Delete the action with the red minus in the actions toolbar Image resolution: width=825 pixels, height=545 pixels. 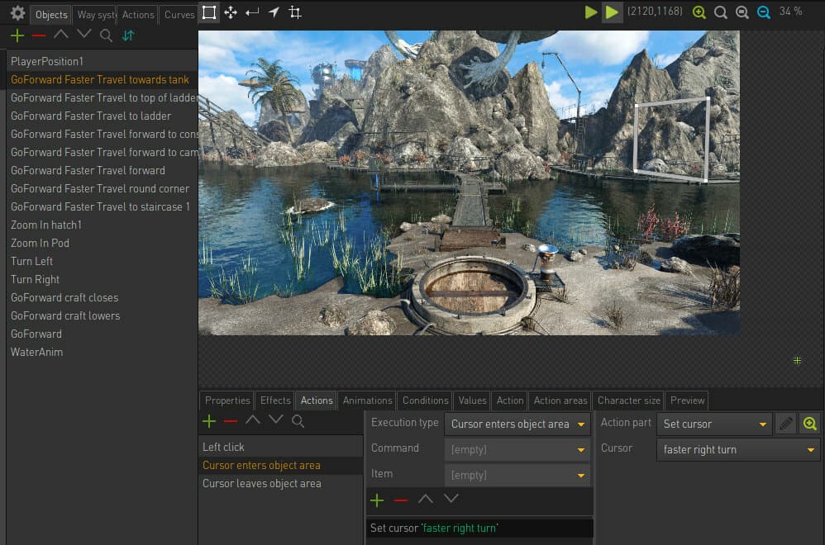231,421
